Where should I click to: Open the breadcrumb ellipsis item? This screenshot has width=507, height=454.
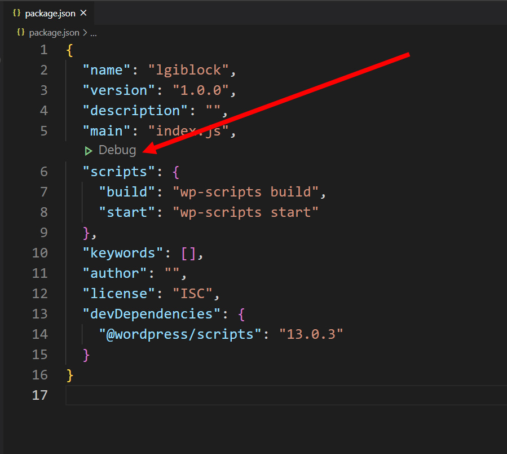tap(94, 33)
